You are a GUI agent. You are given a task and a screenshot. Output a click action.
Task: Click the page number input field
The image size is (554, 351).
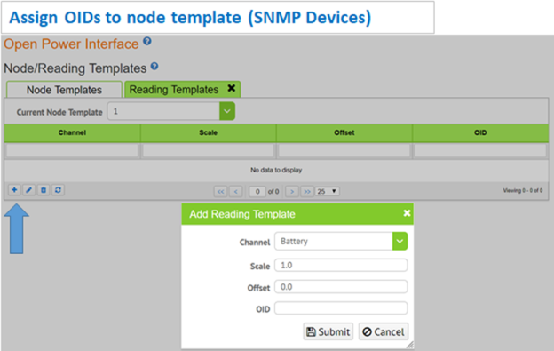tap(257, 192)
